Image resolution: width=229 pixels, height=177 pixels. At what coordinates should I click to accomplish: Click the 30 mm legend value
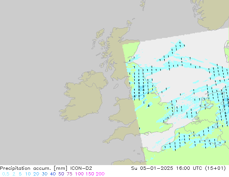tap(44, 174)
